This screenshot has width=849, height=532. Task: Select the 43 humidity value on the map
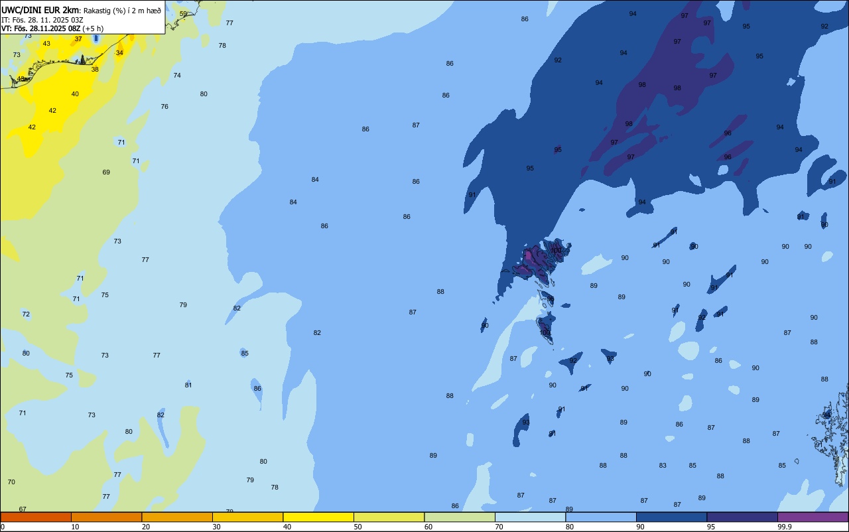click(46, 44)
